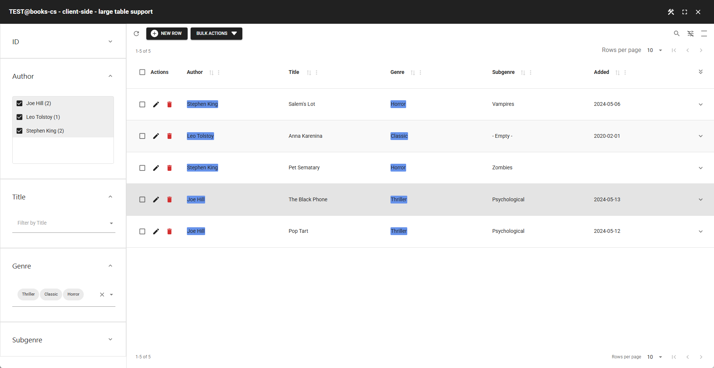Click the New Row button
Image resolution: width=714 pixels, height=368 pixels.
click(167, 33)
